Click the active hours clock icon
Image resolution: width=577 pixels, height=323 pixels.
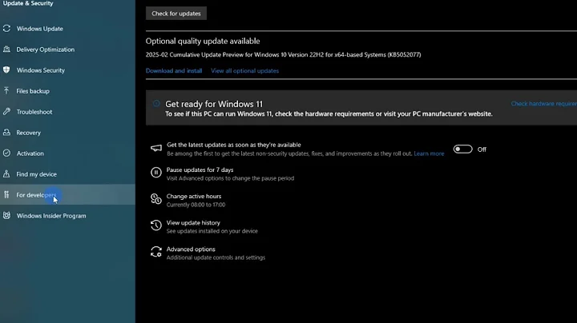point(156,198)
